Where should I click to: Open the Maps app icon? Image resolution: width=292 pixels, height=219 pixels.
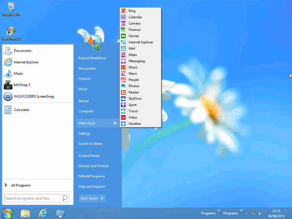(x=123, y=55)
